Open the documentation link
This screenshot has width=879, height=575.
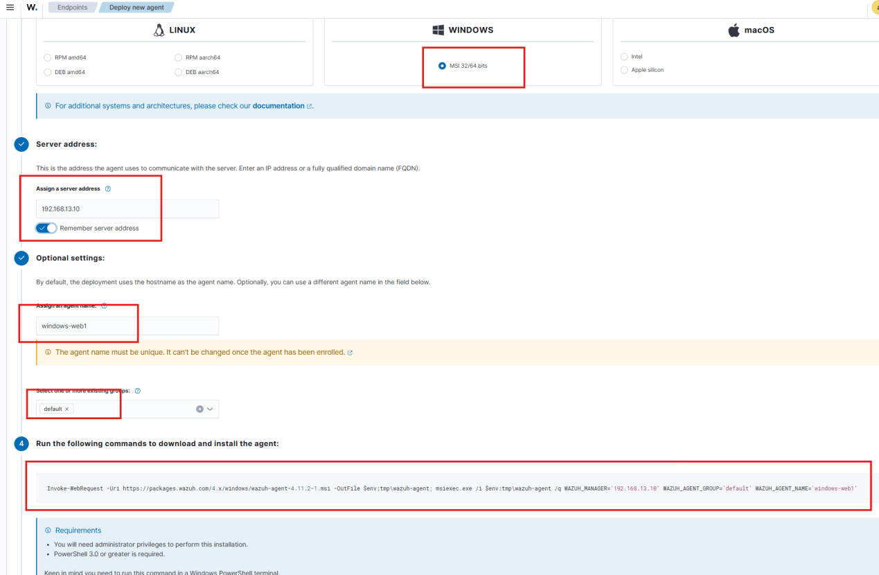(278, 106)
